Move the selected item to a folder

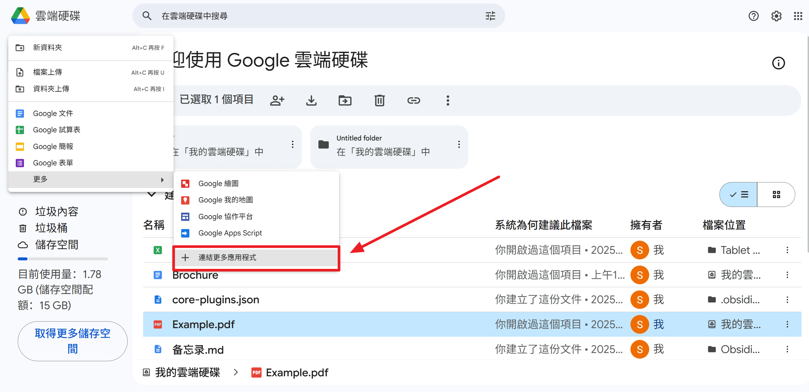pyautogui.click(x=345, y=100)
